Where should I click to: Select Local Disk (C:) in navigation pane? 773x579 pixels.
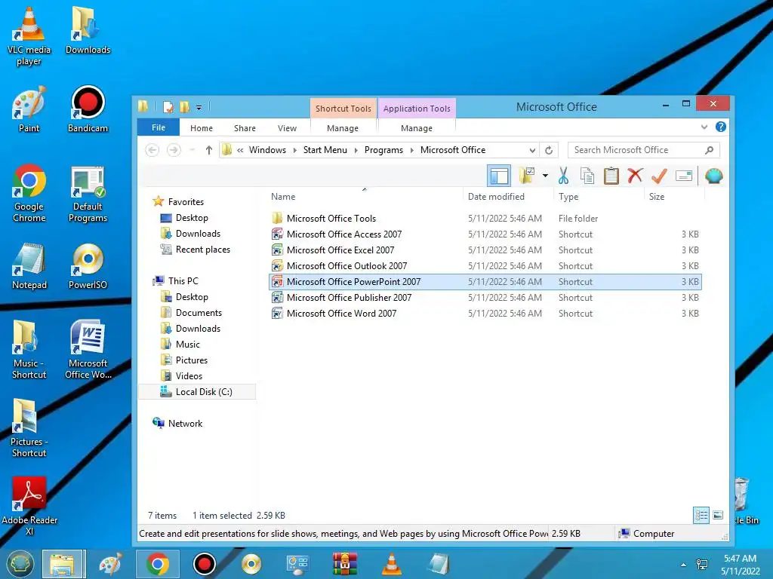coord(197,392)
